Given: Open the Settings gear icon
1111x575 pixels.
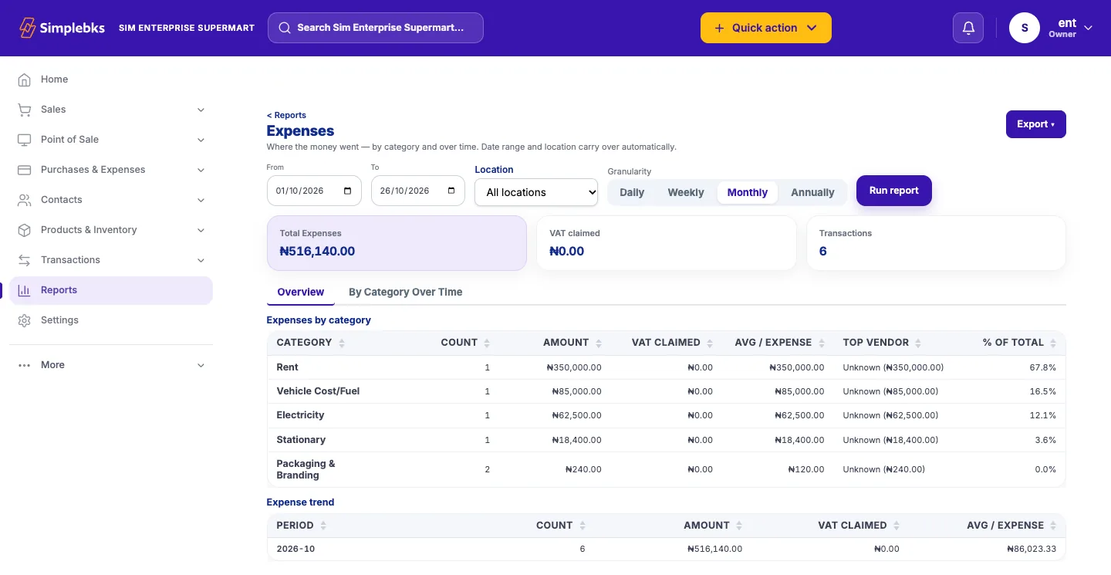Looking at the screenshot, I should [x=25, y=320].
